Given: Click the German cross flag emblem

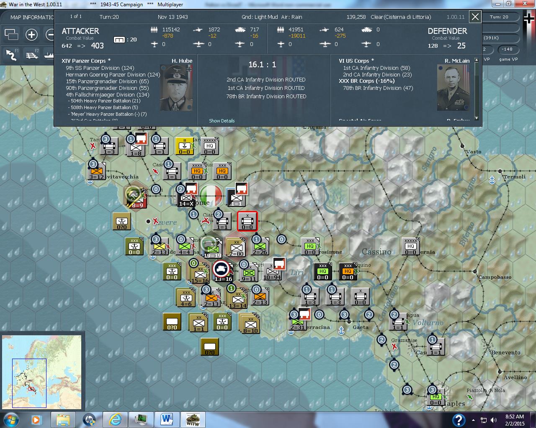Looking at the screenshot, I should tap(529, 18).
